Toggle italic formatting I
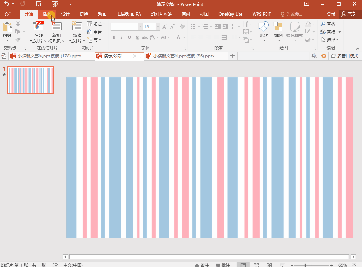The width and height of the screenshot is (362, 267). (122, 37)
